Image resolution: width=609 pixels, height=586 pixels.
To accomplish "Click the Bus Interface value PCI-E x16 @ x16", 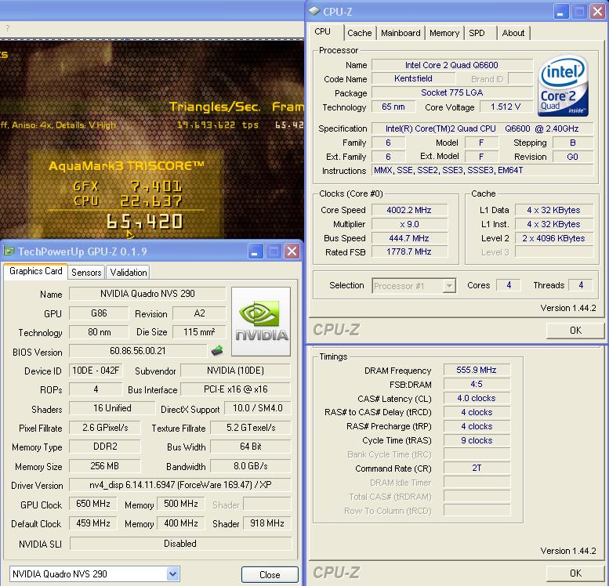I will (x=236, y=389).
